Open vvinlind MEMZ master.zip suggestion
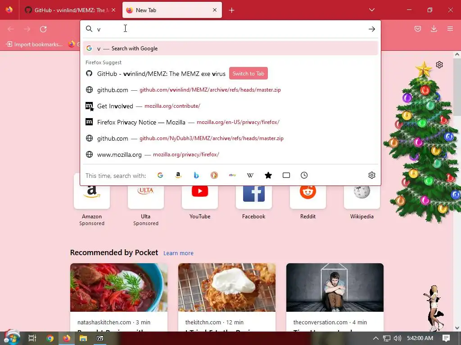461x345 pixels. (230, 90)
